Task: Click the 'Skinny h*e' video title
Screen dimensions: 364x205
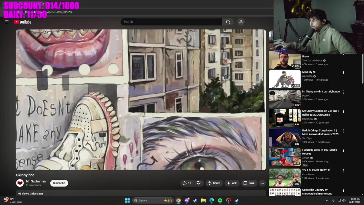Action: [25, 175]
